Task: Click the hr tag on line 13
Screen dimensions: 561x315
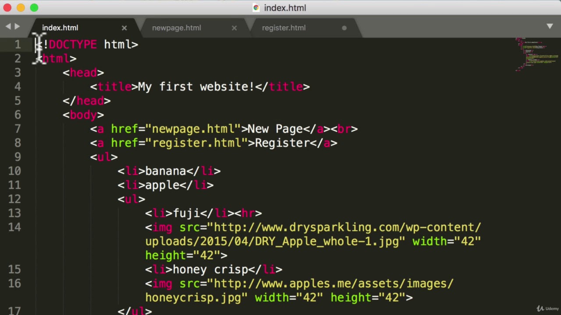Action: [x=248, y=213]
